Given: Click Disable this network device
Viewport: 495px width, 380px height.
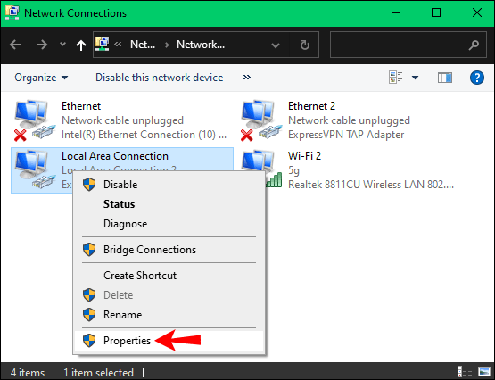Looking at the screenshot, I should pos(160,78).
